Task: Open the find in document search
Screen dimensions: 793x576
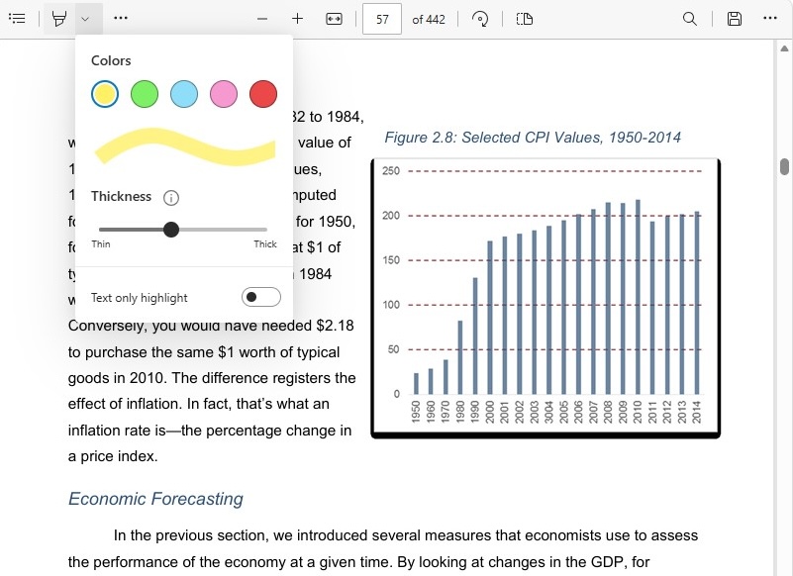Action: [689, 19]
